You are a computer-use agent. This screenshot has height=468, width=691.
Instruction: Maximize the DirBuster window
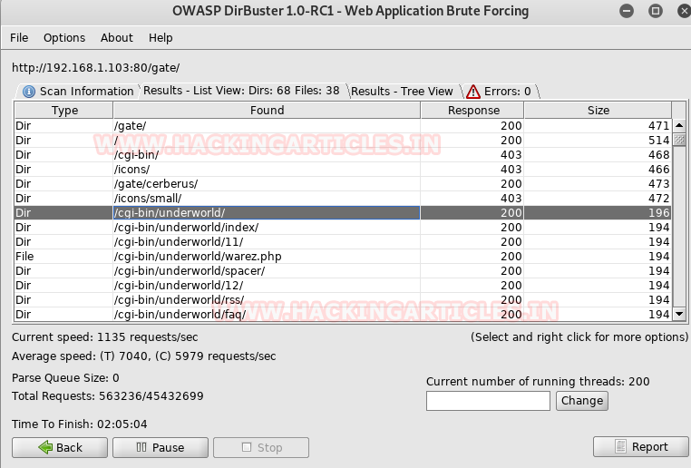(656, 11)
